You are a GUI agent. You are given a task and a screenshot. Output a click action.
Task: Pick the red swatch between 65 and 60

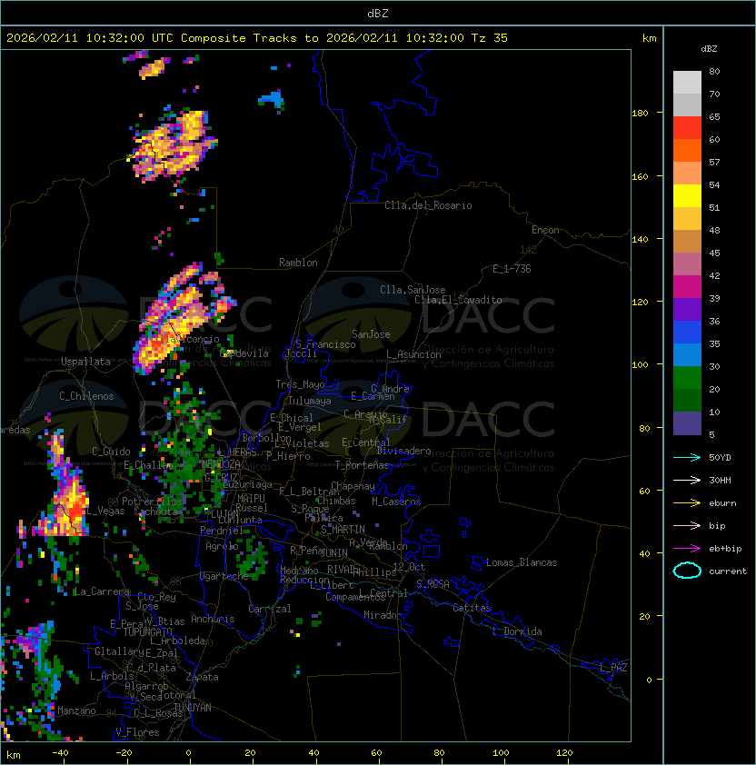tap(687, 128)
